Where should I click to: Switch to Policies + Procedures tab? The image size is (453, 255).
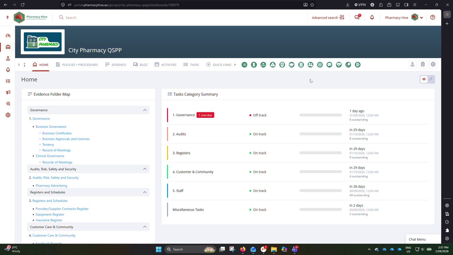tap(77, 65)
